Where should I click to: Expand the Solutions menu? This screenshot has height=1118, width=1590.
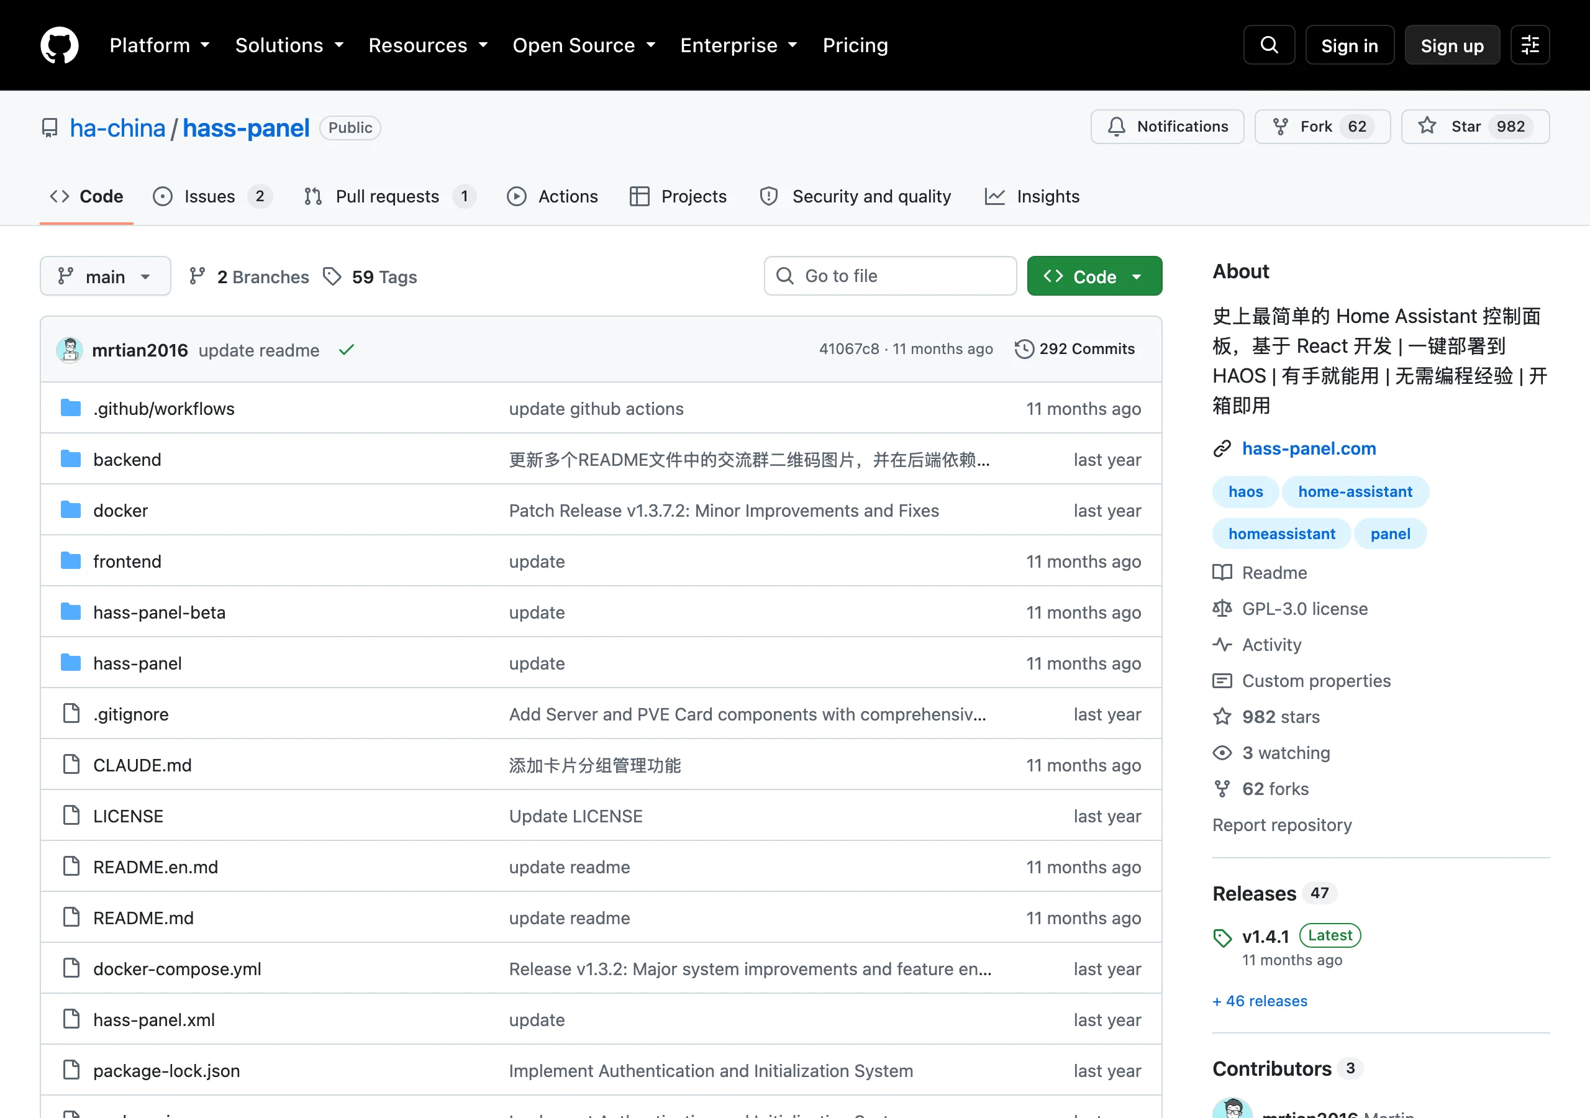tap(289, 45)
